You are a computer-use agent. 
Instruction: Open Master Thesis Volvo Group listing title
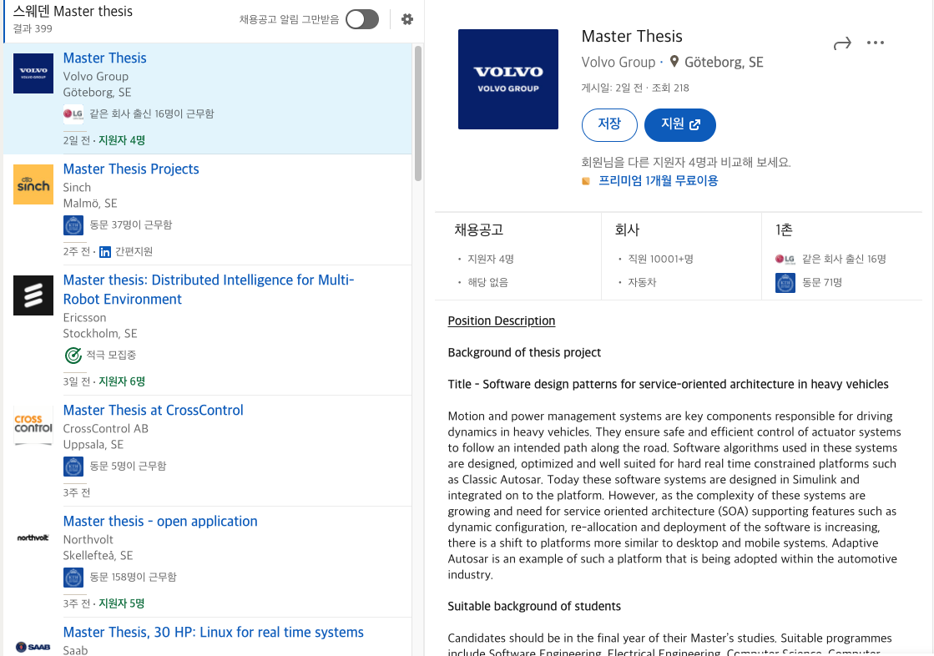point(105,58)
